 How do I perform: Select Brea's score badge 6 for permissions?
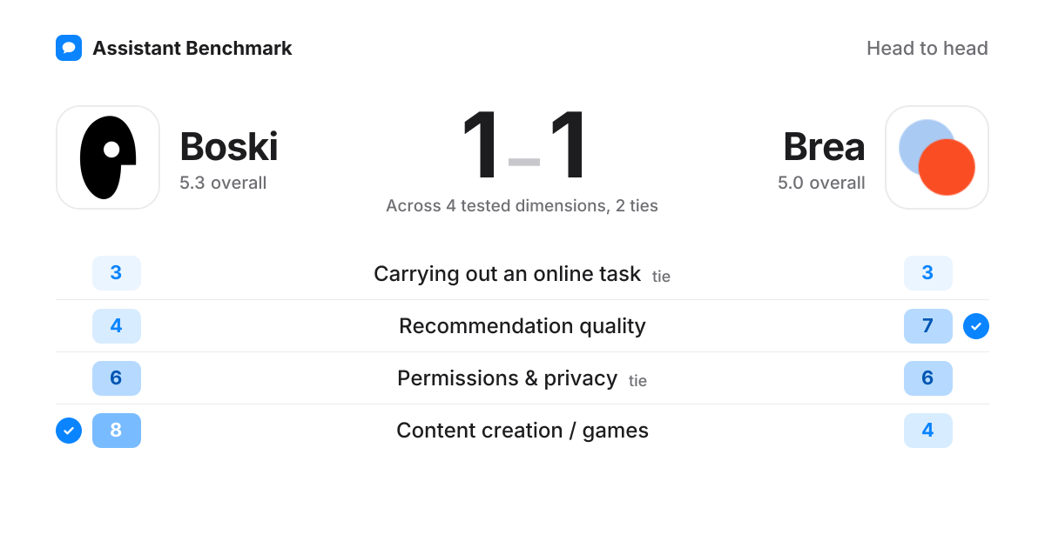pos(928,378)
